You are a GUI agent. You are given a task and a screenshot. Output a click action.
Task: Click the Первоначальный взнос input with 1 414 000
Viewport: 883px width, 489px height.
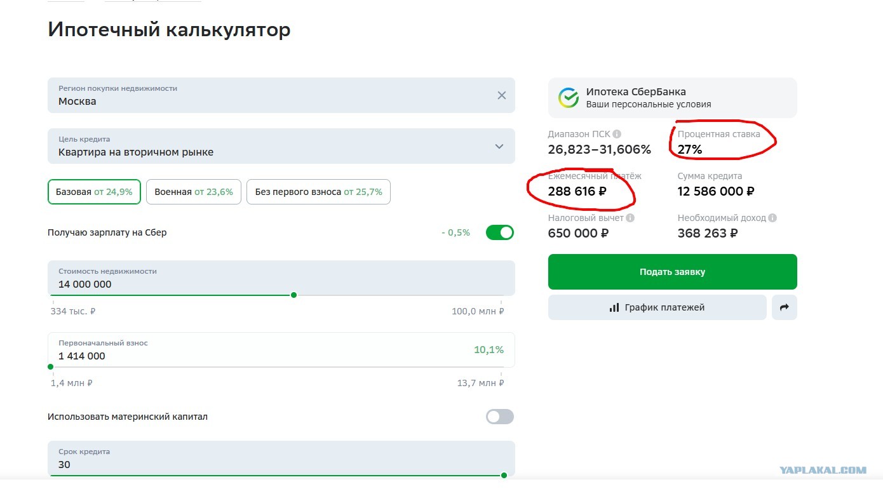(281, 350)
